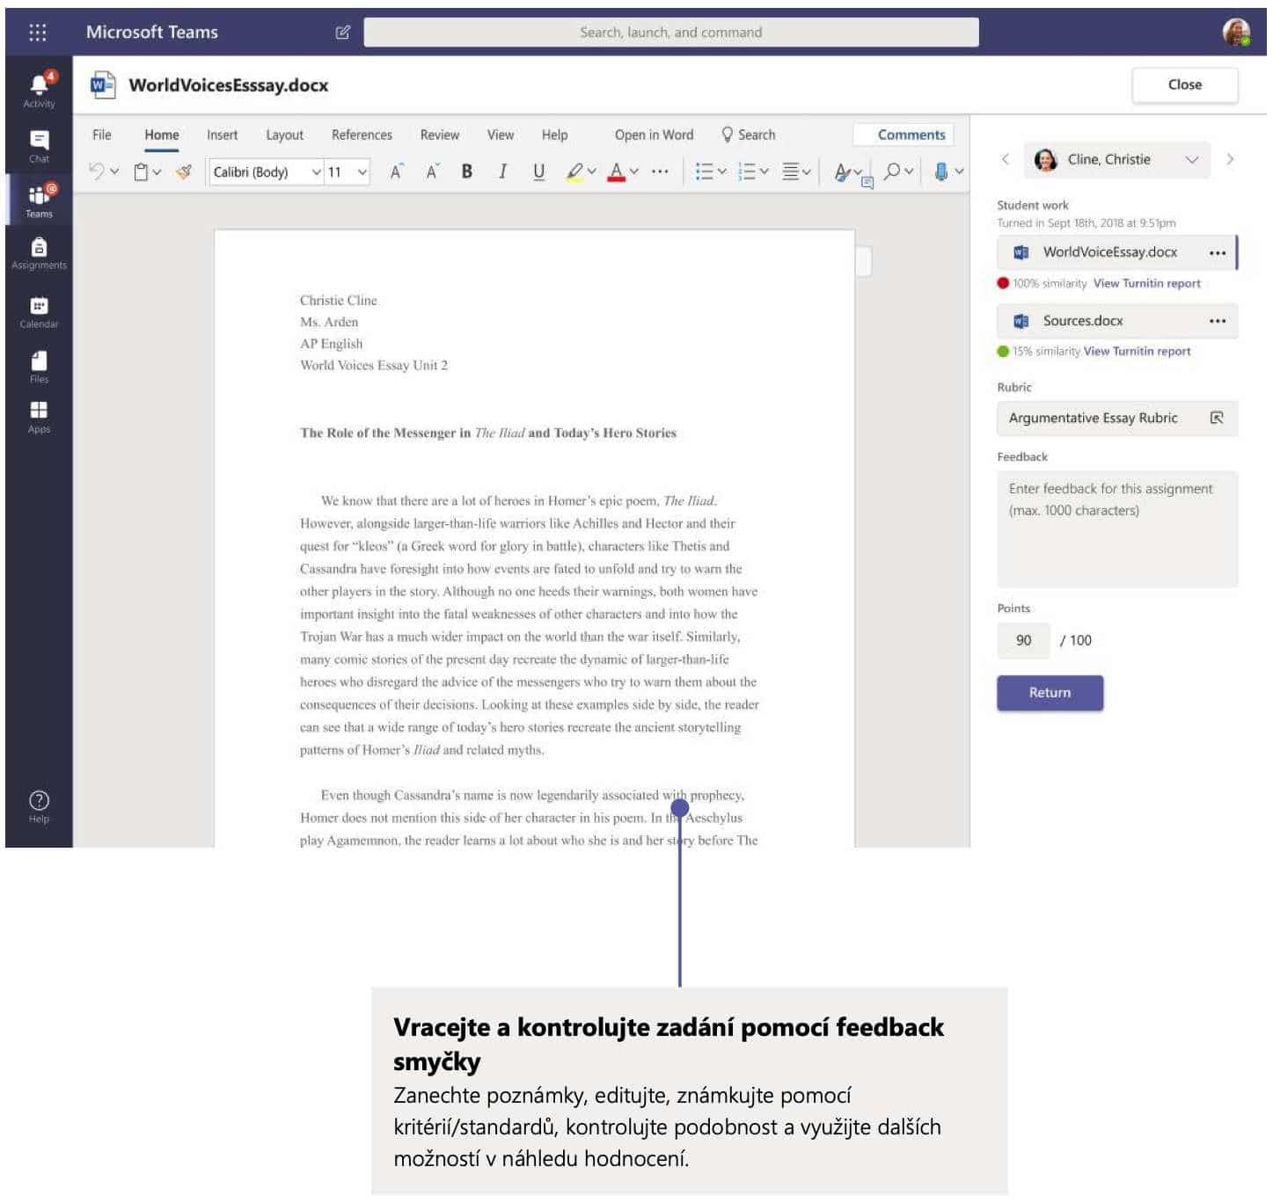The image size is (1273, 1203).
Task: Click the Search, launch, and command box
Action: point(671,33)
